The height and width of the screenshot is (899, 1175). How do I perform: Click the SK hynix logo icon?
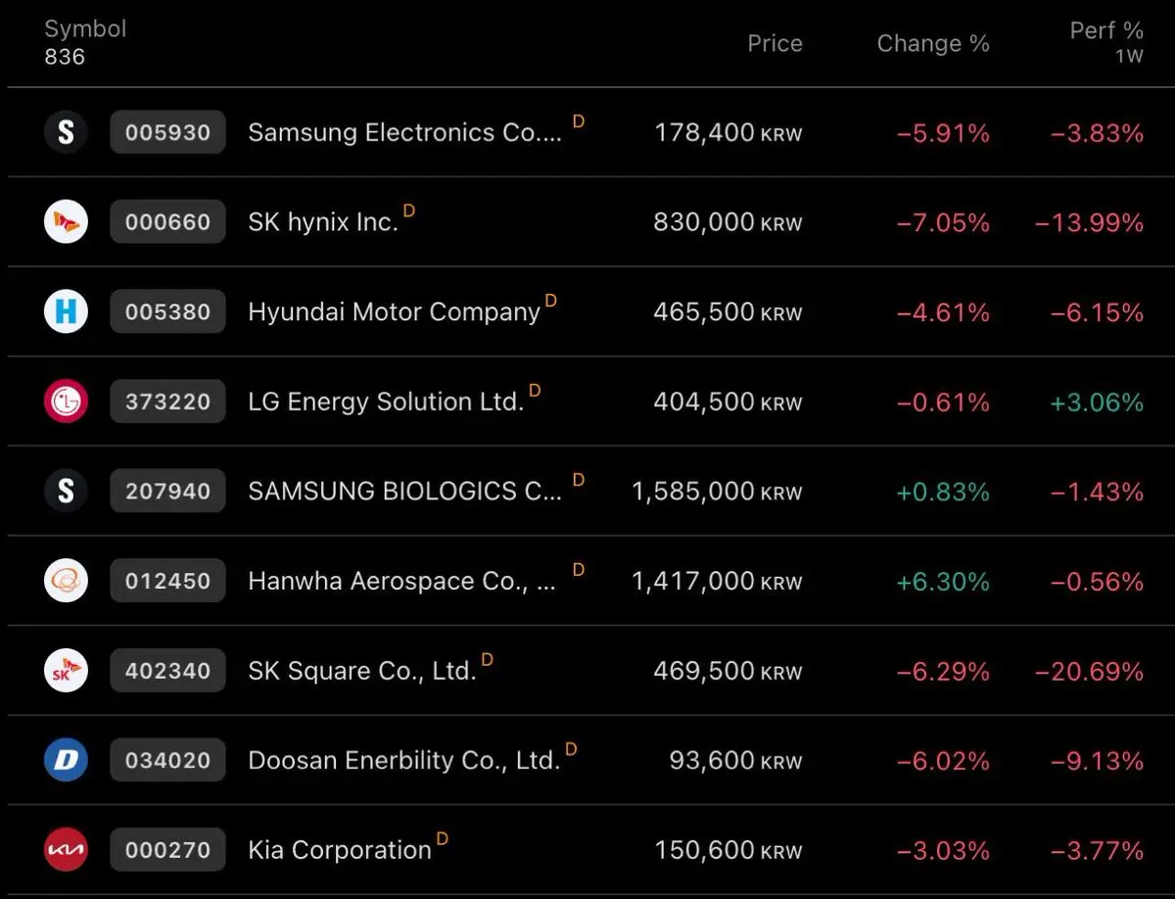[x=66, y=222]
